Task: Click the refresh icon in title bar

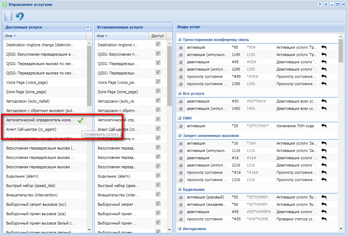Action: pyautogui.click(x=326, y=4)
